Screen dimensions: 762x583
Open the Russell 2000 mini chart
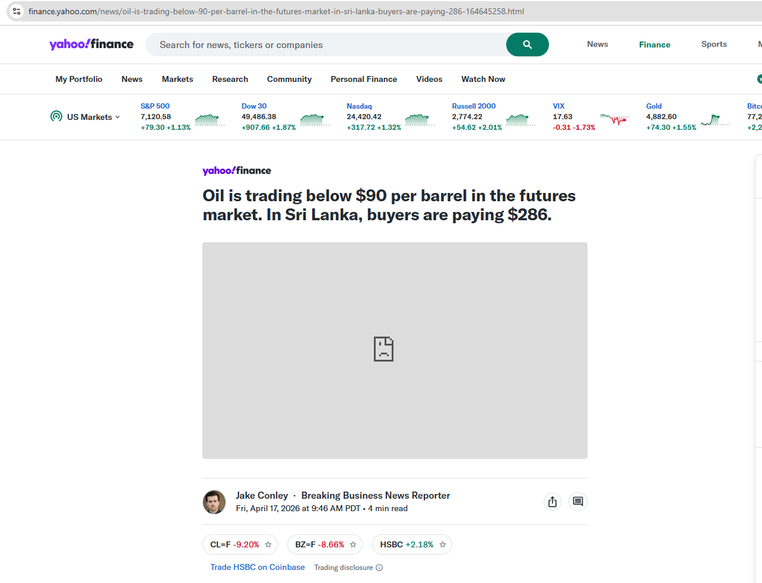521,120
